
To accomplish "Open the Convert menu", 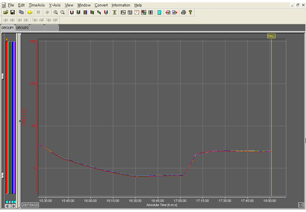I will pos(101,5).
